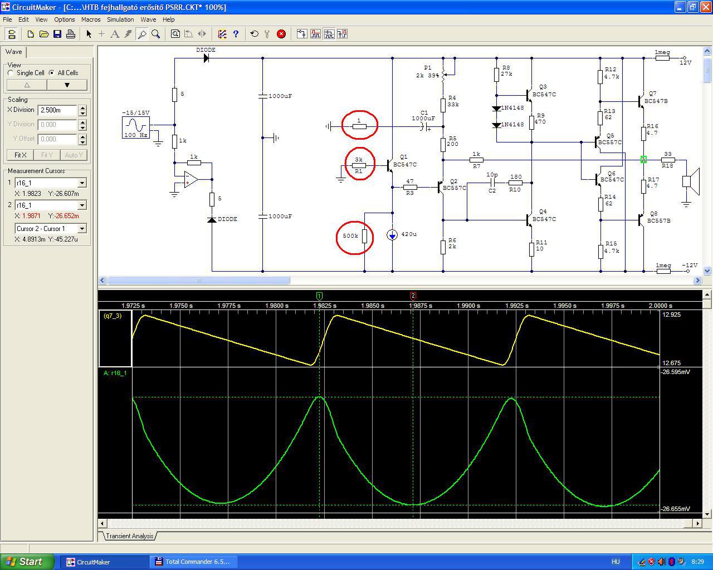Screen dimensions: 713x570
Task: Click the schematic horizontal scrollbar thumb
Action: [198, 281]
